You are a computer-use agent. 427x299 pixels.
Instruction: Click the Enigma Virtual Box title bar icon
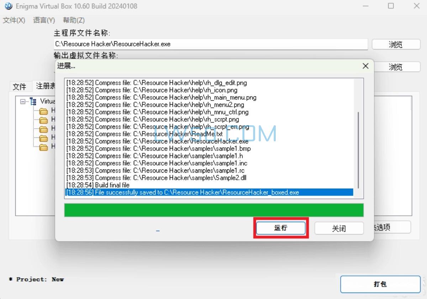coord(8,6)
